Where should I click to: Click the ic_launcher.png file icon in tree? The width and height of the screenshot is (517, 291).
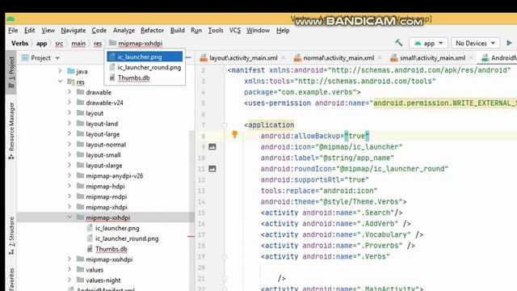click(x=90, y=228)
